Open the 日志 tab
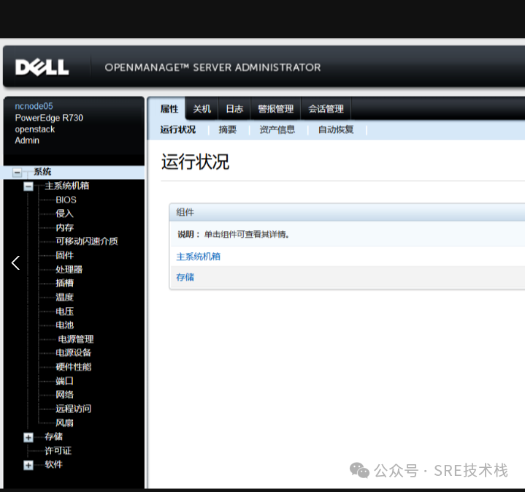Viewport: 525px width, 492px height. click(234, 109)
